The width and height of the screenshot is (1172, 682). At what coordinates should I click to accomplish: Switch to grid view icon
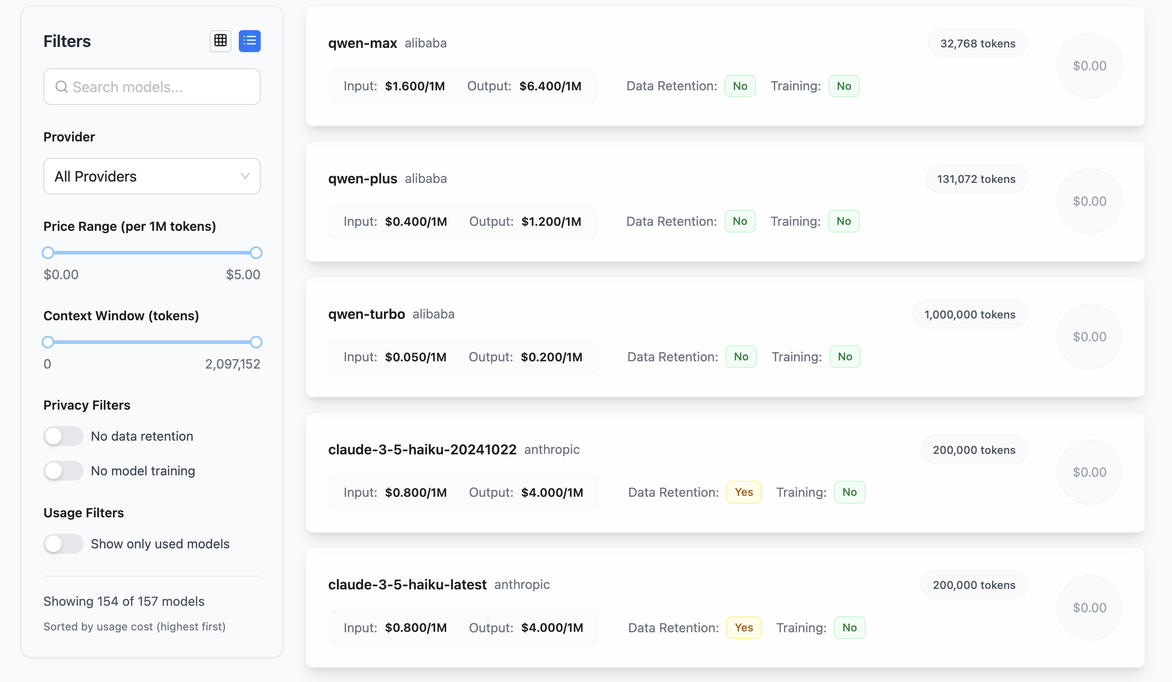click(x=221, y=41)
